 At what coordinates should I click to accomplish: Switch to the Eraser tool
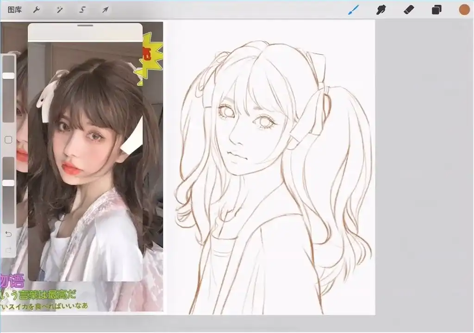click(409, 9)
